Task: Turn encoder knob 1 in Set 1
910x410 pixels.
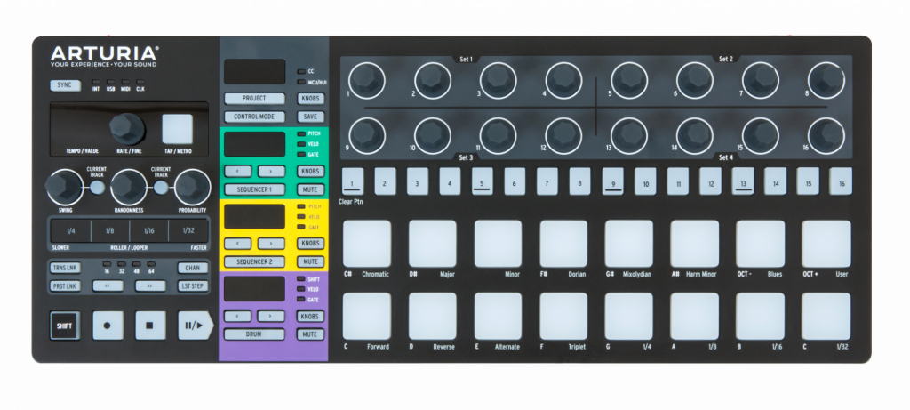Action: (x=367, y=80)
